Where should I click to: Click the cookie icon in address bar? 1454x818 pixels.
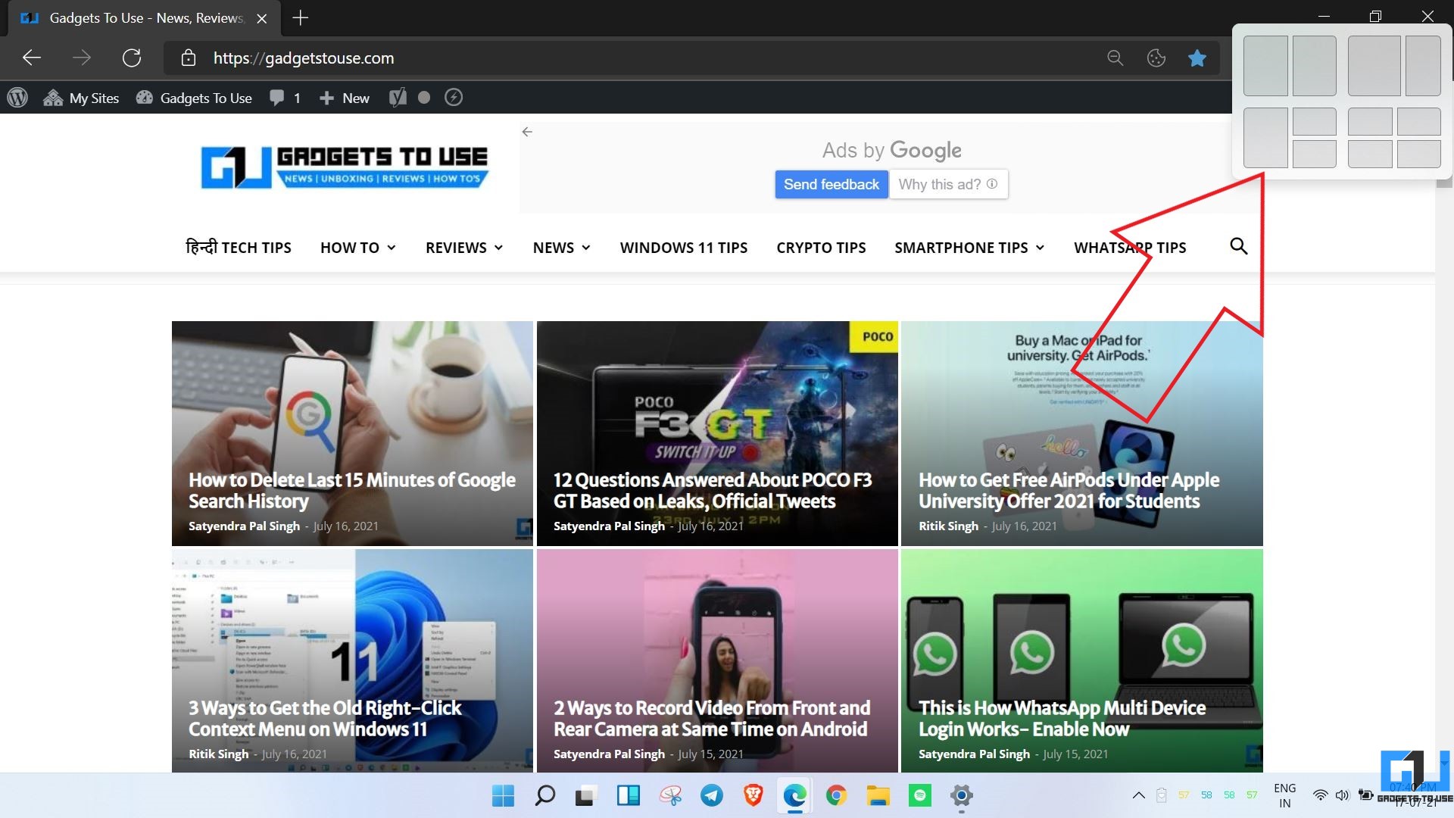pyautogui.click(x=1156, y=58)
